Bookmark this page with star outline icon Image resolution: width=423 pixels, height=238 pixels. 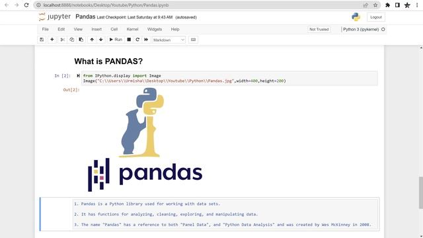(375, 5)
